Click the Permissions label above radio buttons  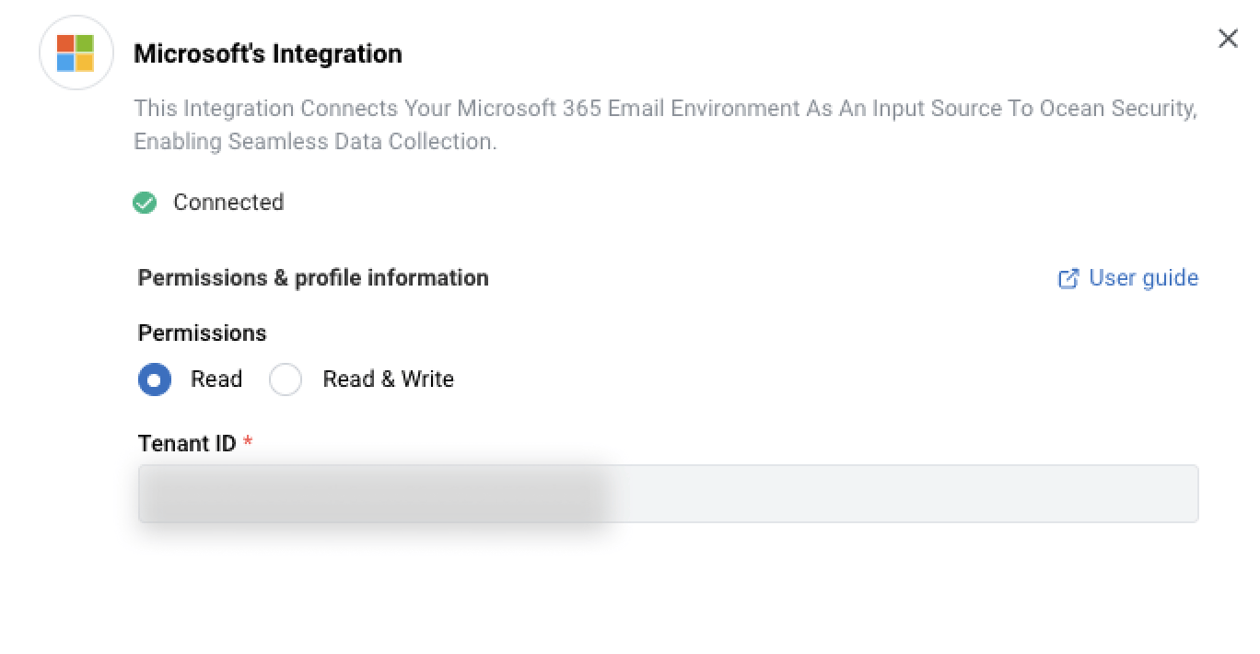[203, 333]
